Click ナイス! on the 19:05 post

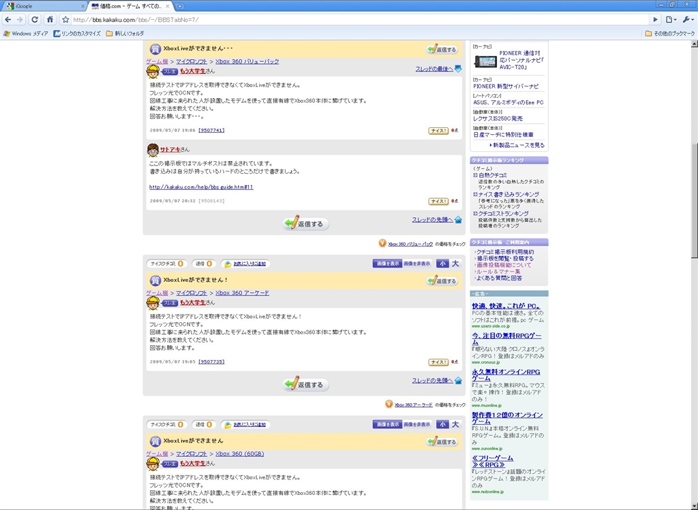click(x=438, y=362)
